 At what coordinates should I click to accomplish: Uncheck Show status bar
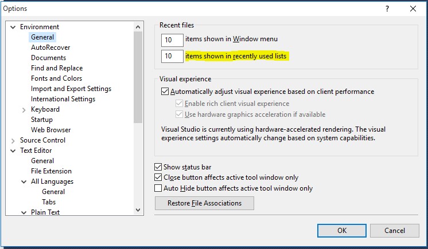click(158, 167)
